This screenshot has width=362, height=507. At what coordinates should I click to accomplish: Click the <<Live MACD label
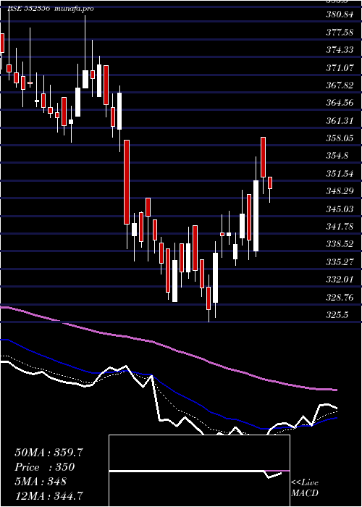coord(305,487)
